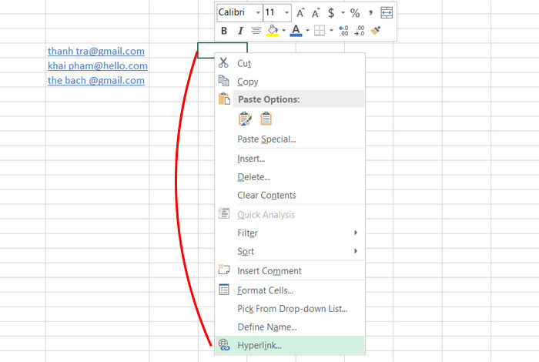This screenshot has width=539, height=362.
Task: Choose Cut from the context menu
Action: pos(290,63)
